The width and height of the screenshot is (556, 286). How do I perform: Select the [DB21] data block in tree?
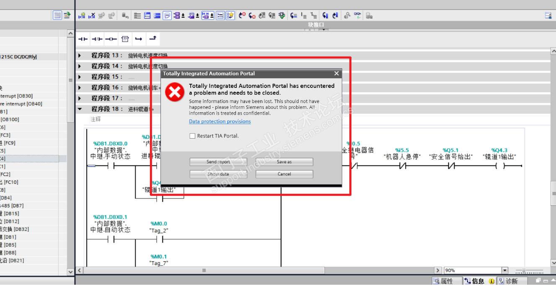(x=12, y=260)
